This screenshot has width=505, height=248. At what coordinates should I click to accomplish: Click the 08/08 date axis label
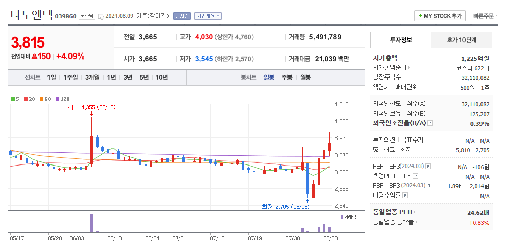tap(330, 238)
